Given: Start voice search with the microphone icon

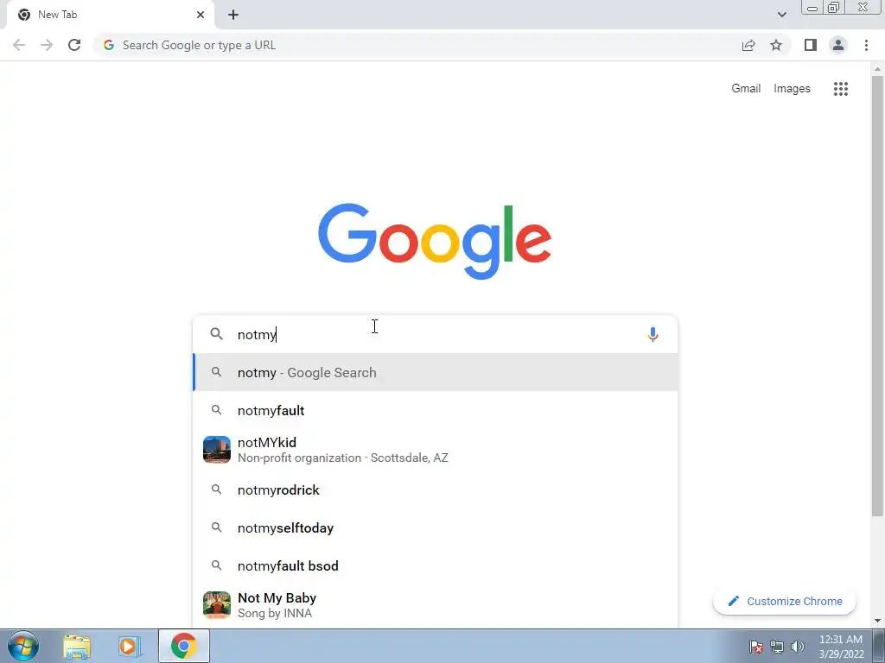Looking at the screenshot, I should (653, 334).
